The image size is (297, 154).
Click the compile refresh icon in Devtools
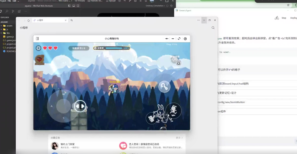(x=167, y=6)
